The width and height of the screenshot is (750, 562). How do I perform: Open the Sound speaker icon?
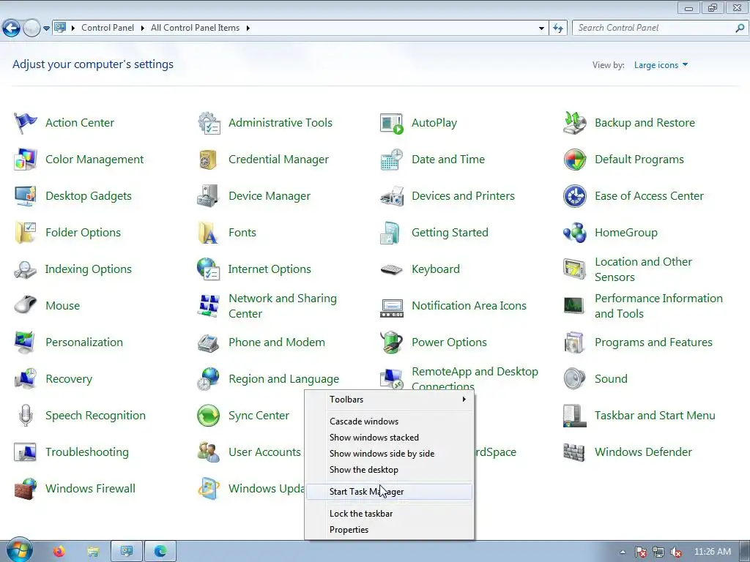point(574,379)
